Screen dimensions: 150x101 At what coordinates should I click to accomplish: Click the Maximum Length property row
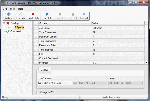[89, 37]
